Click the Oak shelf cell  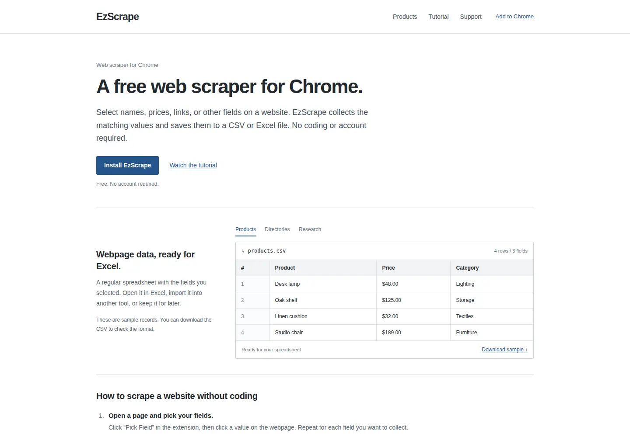(323, 300)
